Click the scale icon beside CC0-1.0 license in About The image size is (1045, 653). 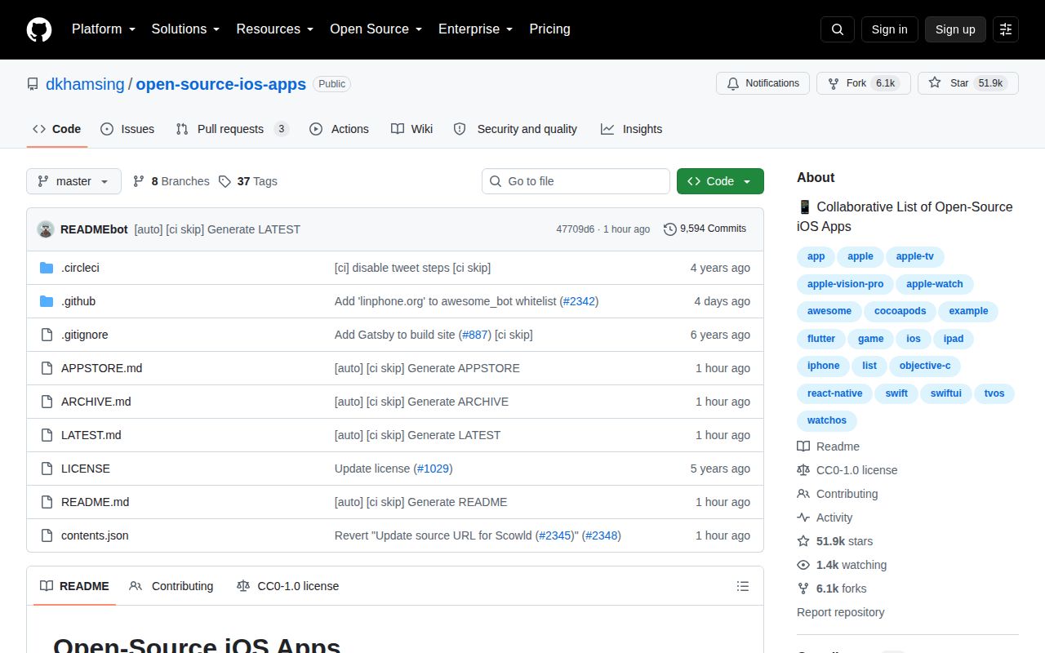[803, 470]
